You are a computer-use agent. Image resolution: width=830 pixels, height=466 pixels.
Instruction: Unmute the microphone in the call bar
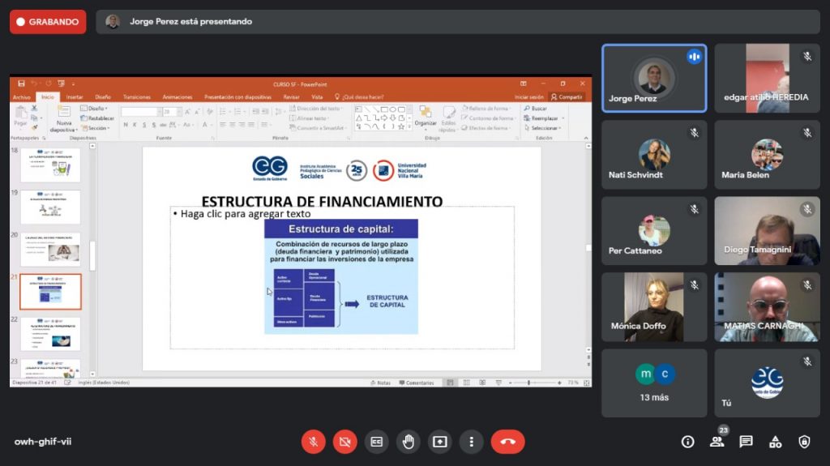pos(314,442)
